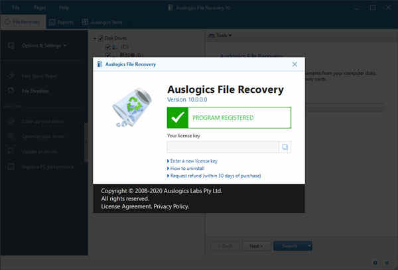Click the settings gear icon in status bar

tap(375, 263)
